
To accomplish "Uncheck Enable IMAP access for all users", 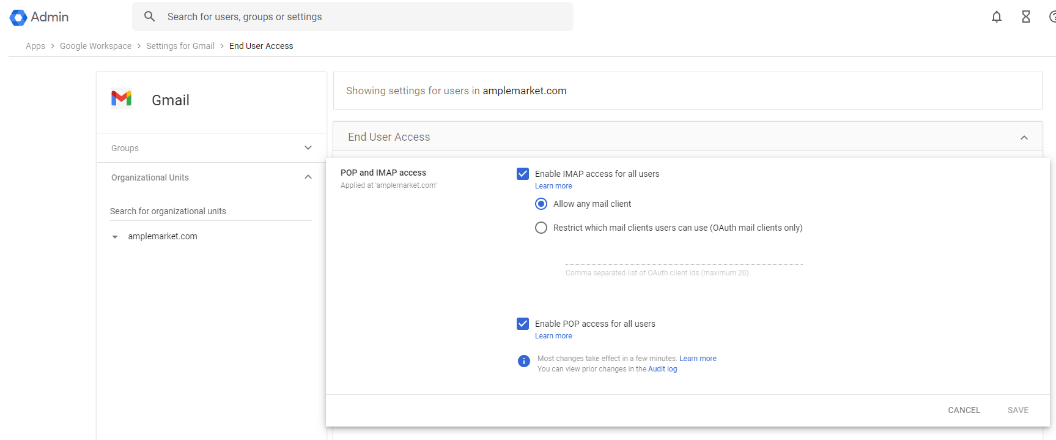I will pos(523,174).
